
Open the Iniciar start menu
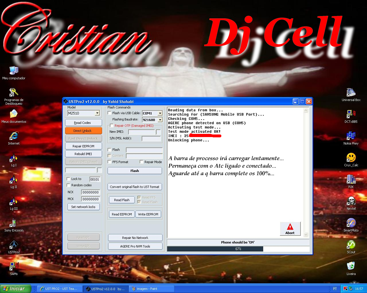click(x=15, y=289)
